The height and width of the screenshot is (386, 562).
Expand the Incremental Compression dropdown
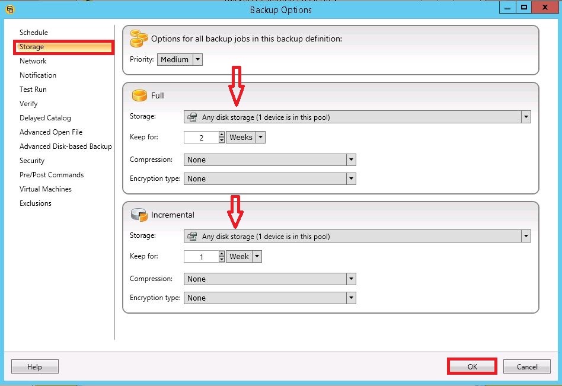[351, 279]
